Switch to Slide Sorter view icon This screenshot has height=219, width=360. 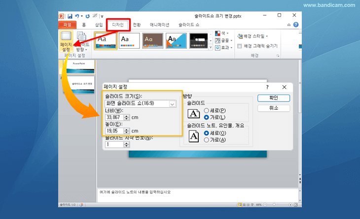(244, 205)
